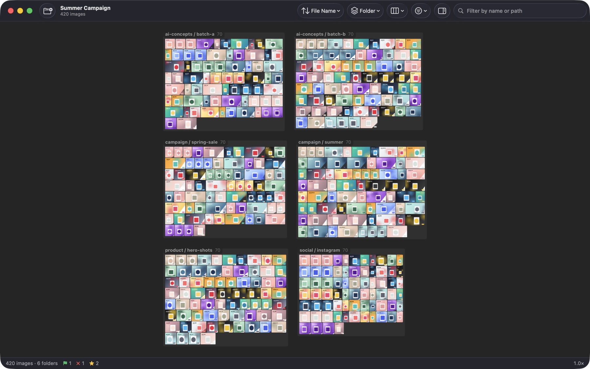Minimize the window with the yellow button
Image resolution: width=590 pixels, height=369 pixels.
pos(20,11)
